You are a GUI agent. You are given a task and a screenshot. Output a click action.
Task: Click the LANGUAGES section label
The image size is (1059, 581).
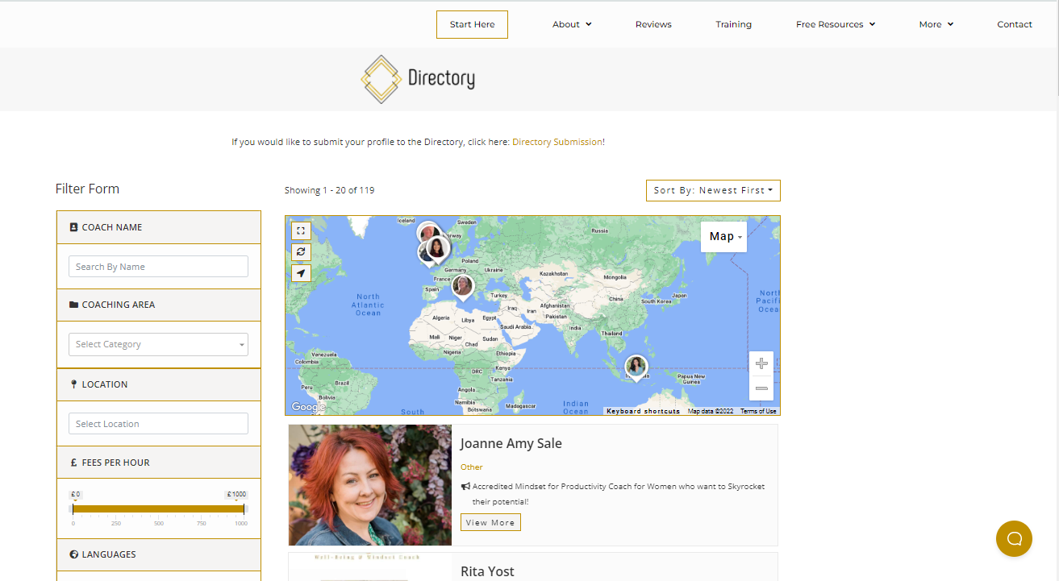click(x=109, y=554)
